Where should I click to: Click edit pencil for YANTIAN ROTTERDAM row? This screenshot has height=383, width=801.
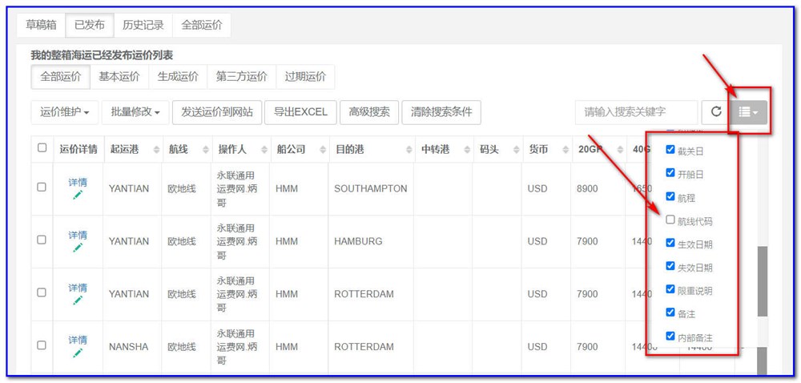[x=78, y=300]
